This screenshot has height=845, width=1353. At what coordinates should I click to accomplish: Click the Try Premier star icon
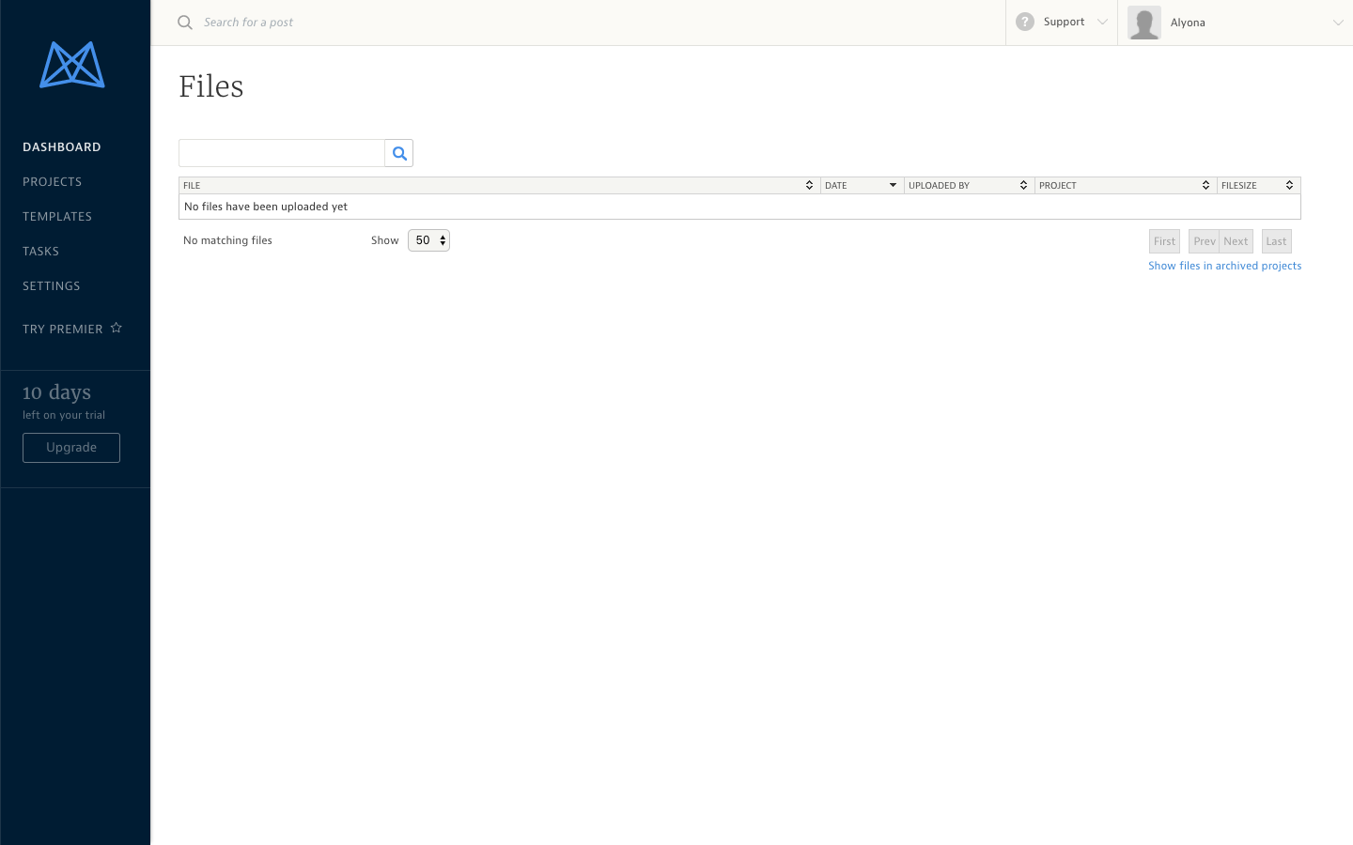click(x=117, y=328)
